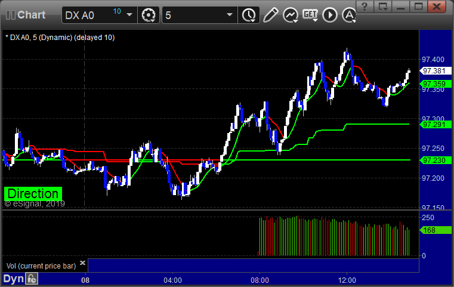Expand the interval 5 dropdown

coord(230,15)
